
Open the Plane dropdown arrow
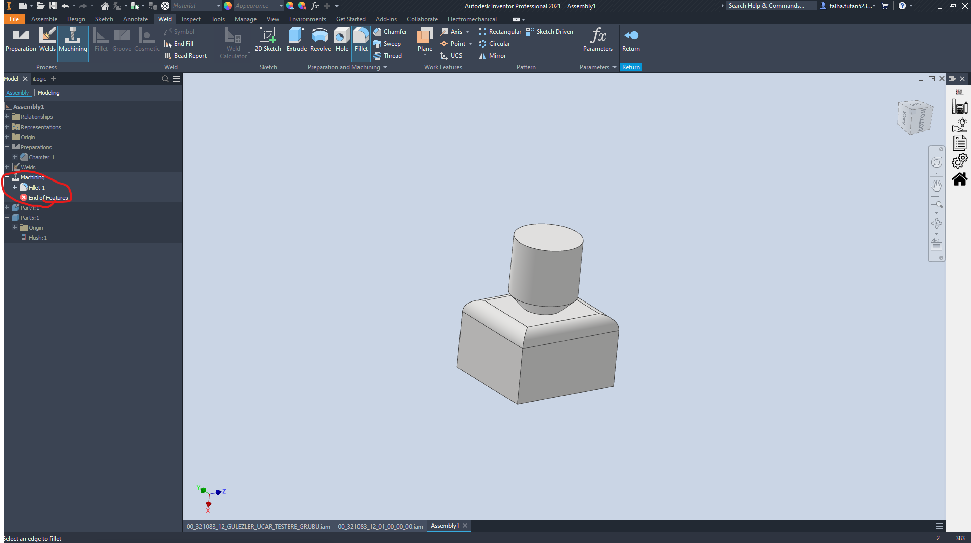pos(425,55)
